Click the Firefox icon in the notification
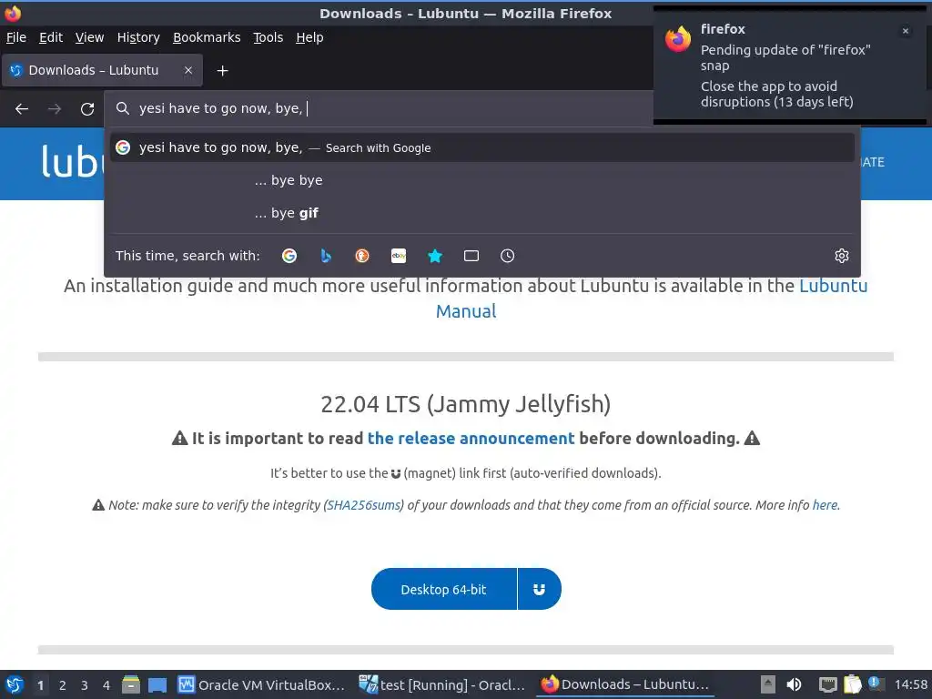This screenshot has height=699, width=932. pyautogui.click(x=678, y=39)
